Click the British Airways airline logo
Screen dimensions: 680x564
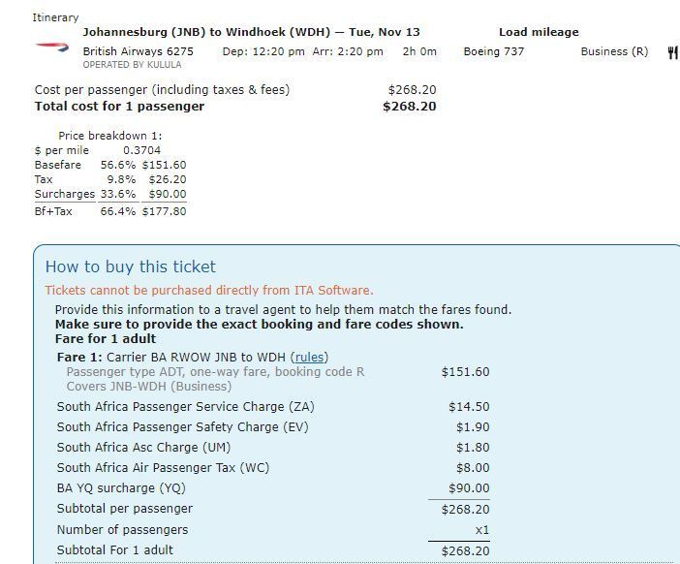pos(52,47)
